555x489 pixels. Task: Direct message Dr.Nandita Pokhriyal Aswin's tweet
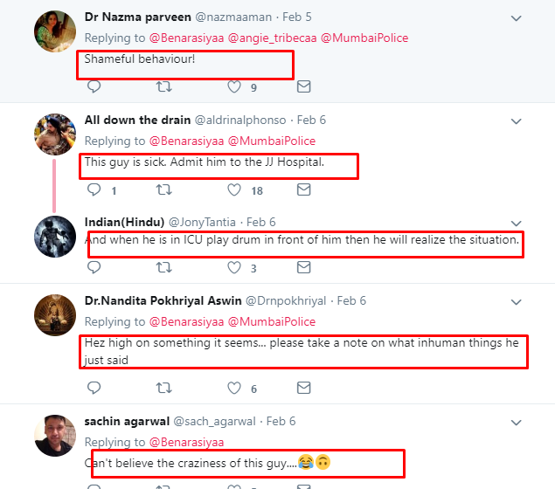303,388
